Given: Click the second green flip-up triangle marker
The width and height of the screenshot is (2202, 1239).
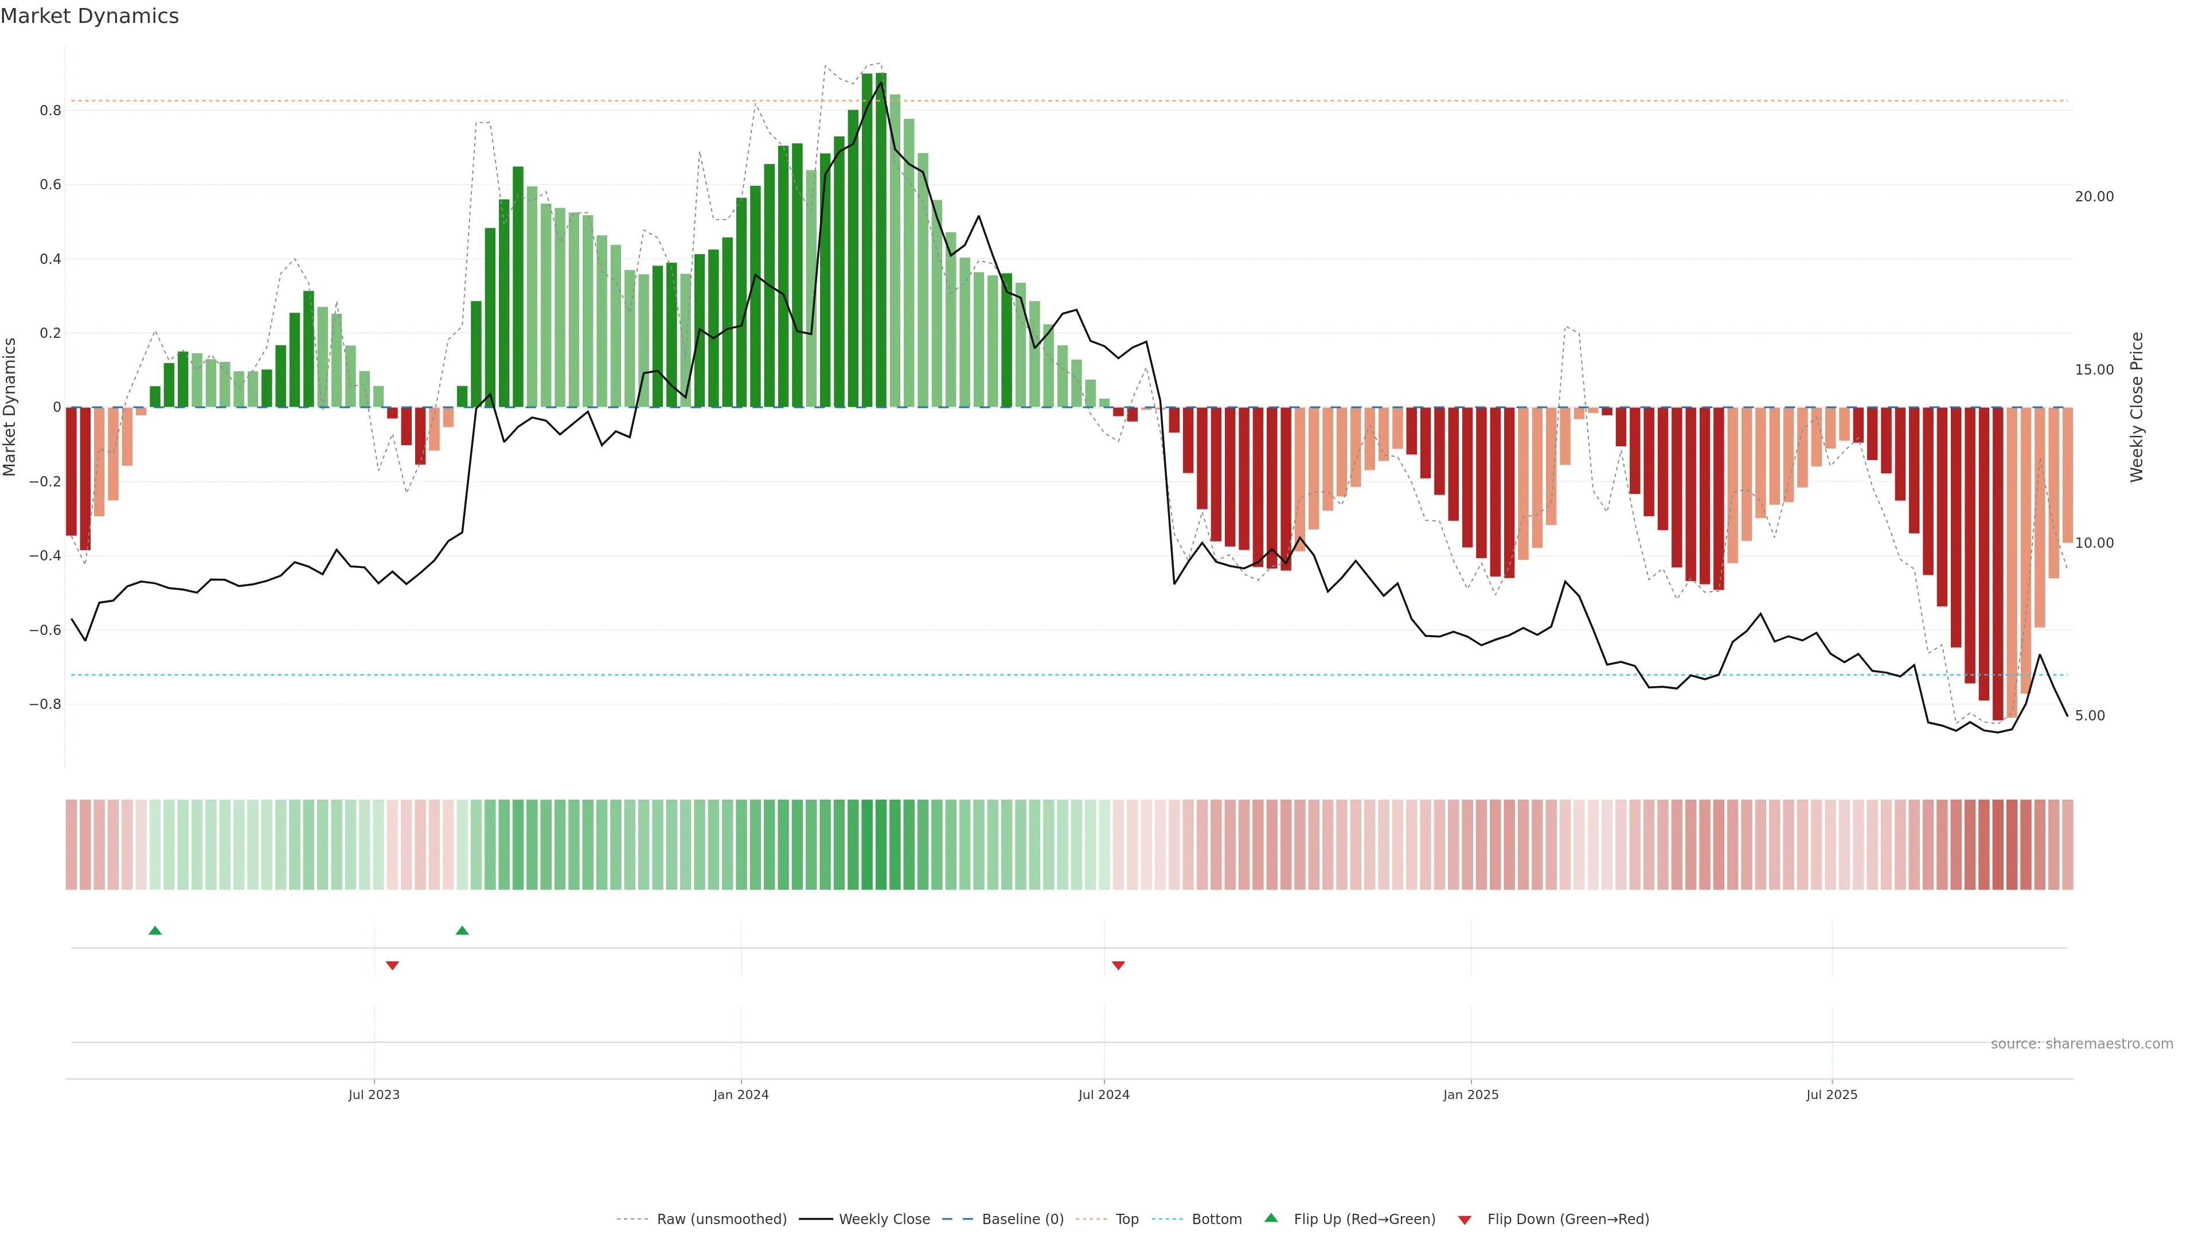Looking at the screenshot, I should tap(462, 930).
